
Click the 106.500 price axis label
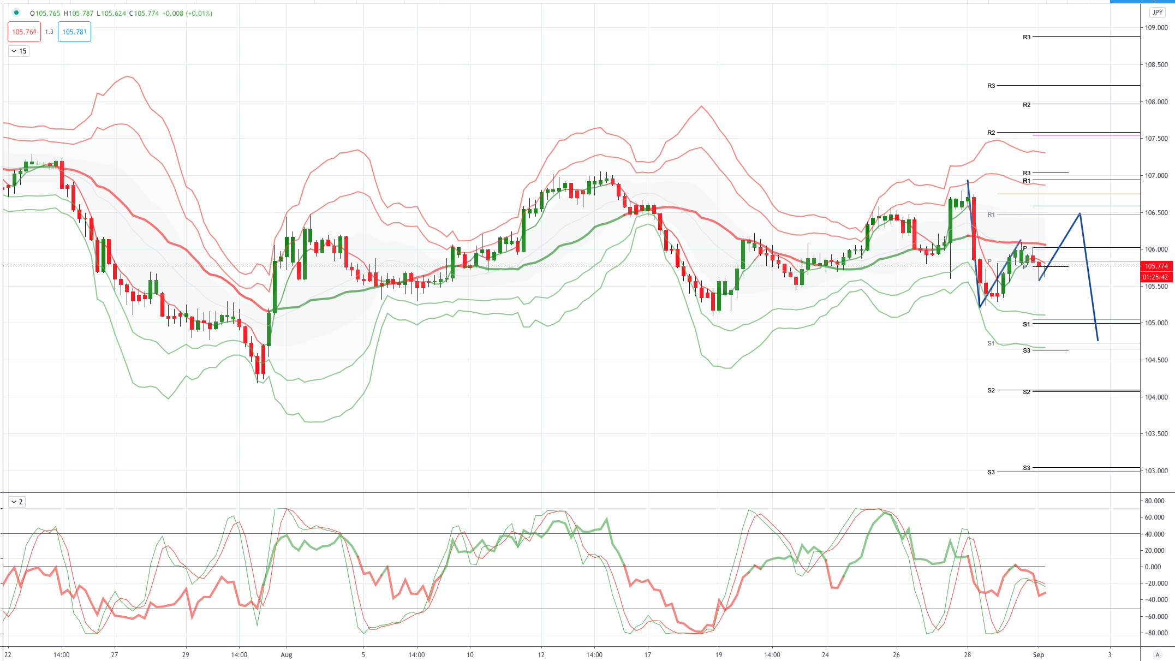pos(1156,213)
